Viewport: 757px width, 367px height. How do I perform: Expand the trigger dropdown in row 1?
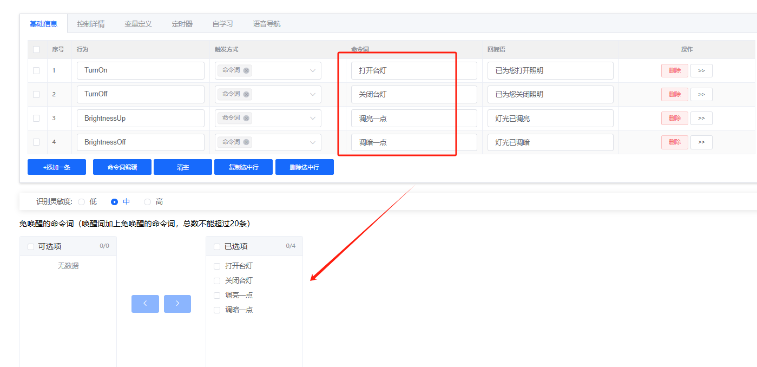(313, 70)
